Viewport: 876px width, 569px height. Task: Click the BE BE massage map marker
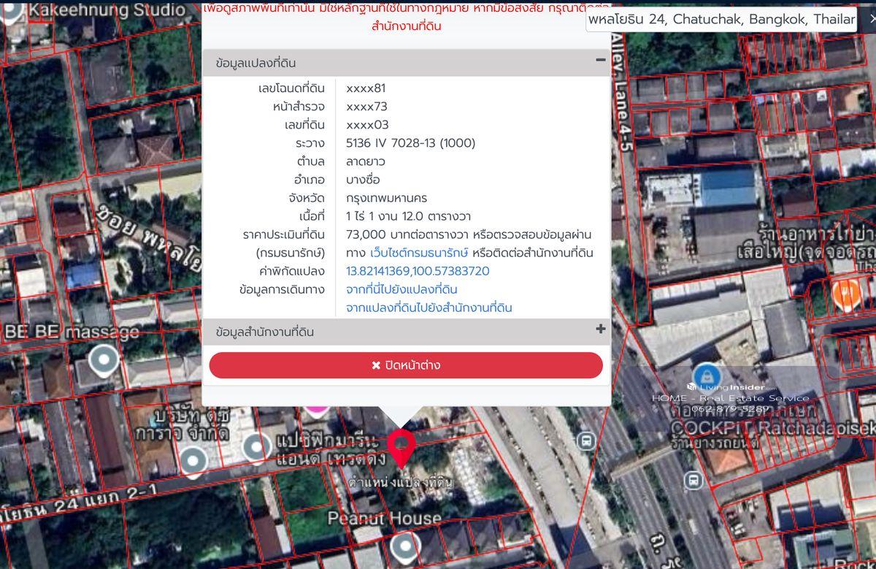(x=103, y=359)
